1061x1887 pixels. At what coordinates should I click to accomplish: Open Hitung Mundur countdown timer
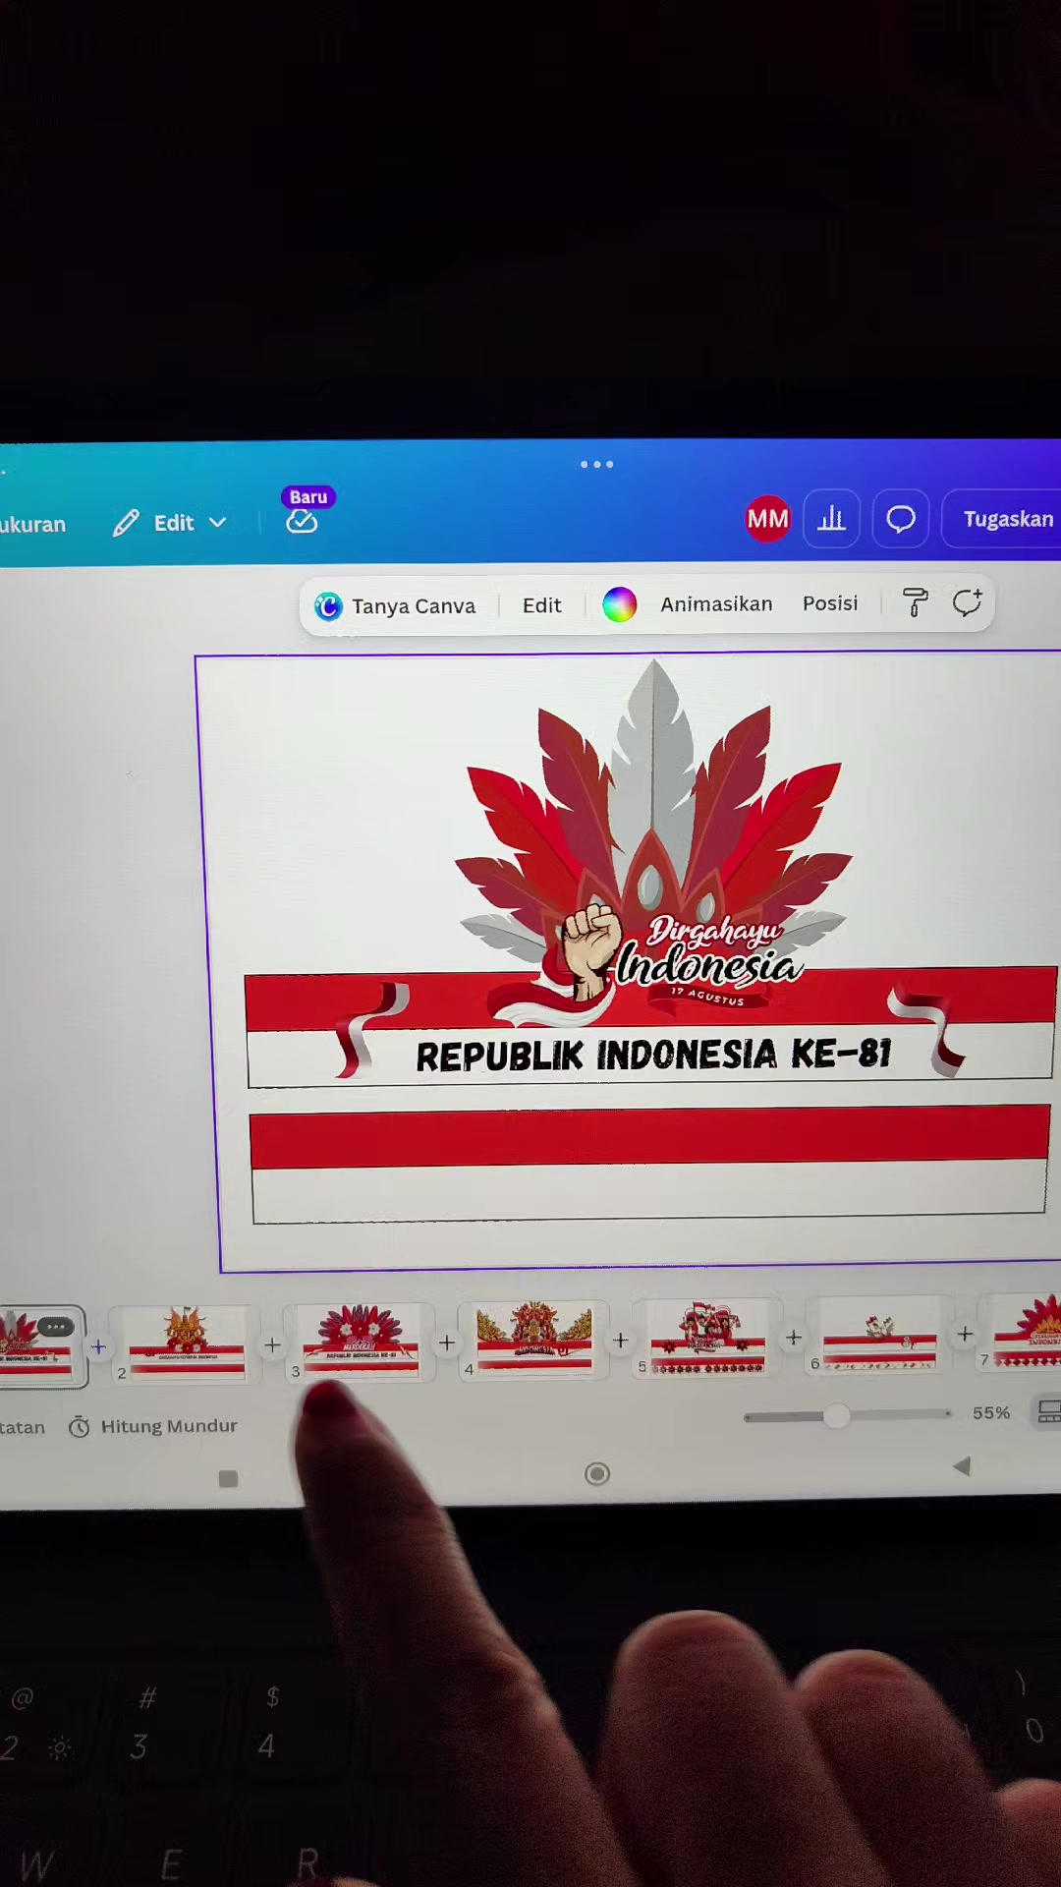pos(153,1426)
